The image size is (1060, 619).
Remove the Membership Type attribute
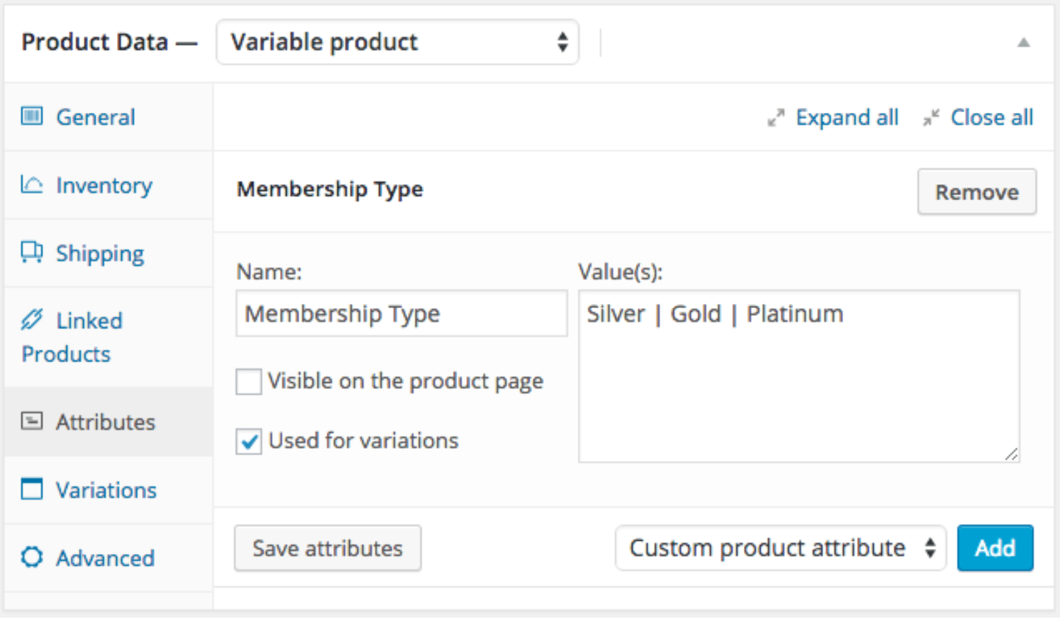tap(976, 192)
